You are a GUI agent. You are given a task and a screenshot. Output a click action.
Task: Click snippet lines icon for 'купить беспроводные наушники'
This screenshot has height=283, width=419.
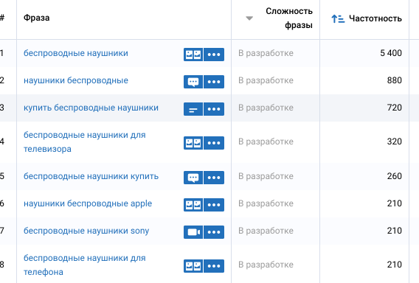(193, 109)
